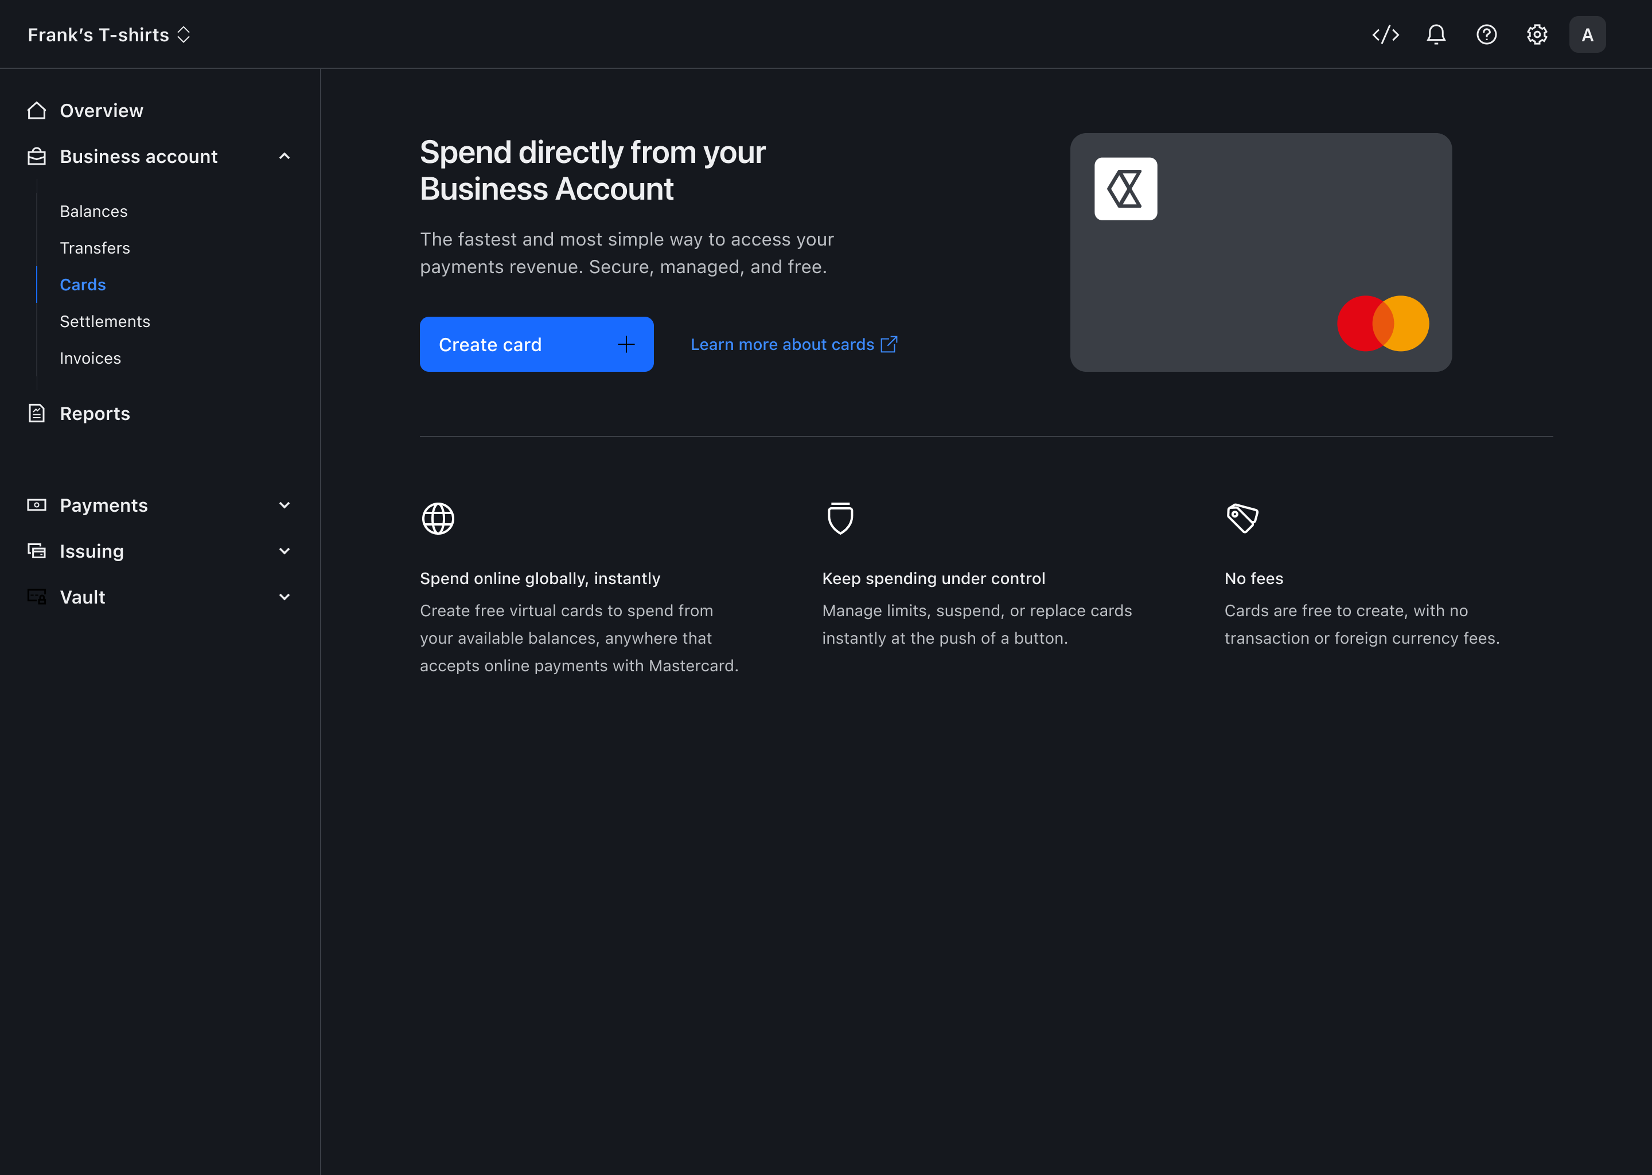Click the Issuing cards icon

(37, 551)
